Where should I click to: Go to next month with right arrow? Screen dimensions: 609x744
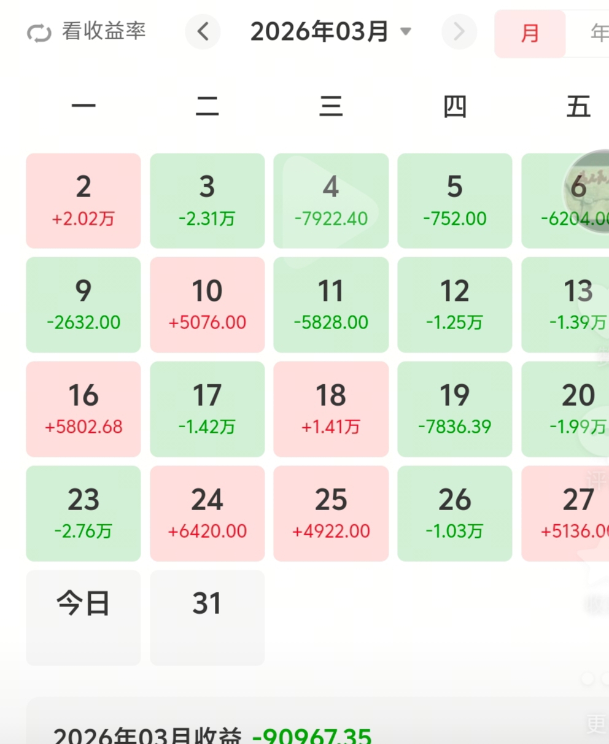459,31
